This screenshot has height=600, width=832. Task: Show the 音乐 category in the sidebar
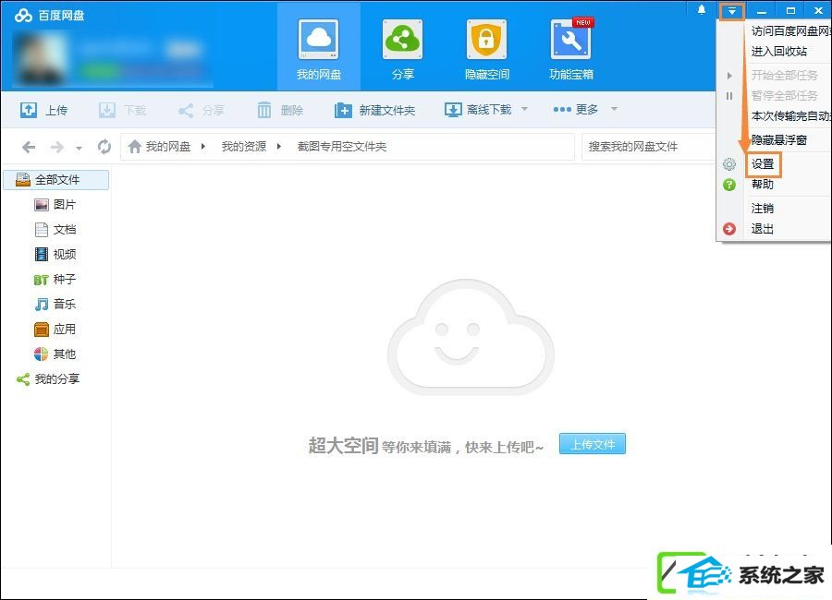pyautogui.click(x=55, y=305)
